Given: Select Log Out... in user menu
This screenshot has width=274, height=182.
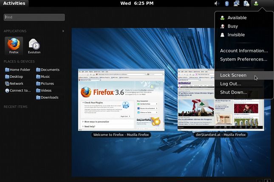Looking at the screenshot, I should coord(244,84).
